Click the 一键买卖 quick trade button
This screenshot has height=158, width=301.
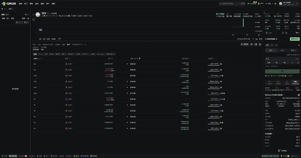click(245, 44)
